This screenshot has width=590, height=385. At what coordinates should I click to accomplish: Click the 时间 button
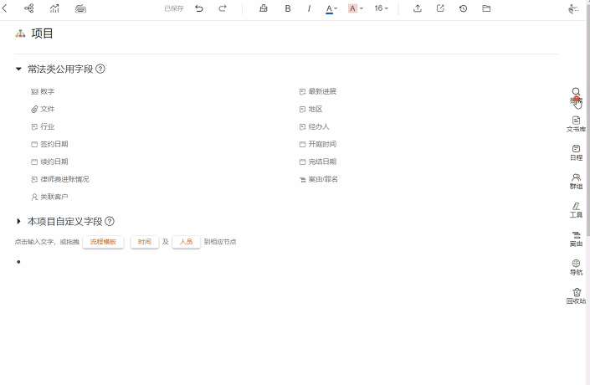145,242
